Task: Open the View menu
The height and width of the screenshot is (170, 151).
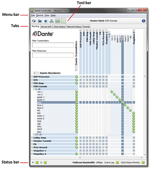Action: tap(47, 16)
